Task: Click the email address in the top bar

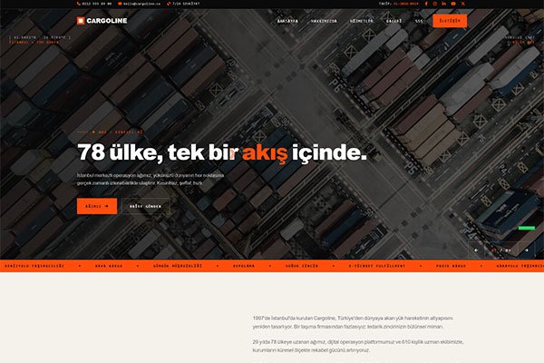Action: click(142, 4)
